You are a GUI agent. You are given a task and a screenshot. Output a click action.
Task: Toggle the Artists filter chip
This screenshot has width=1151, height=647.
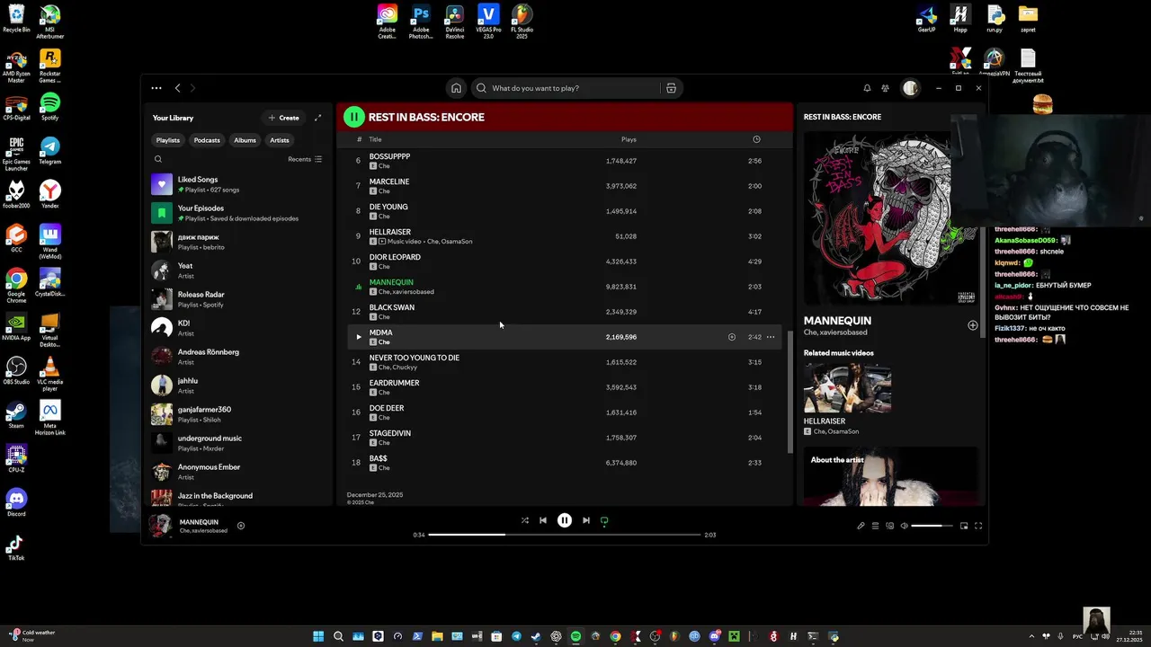pyautogui.click(x=280, y=140)
